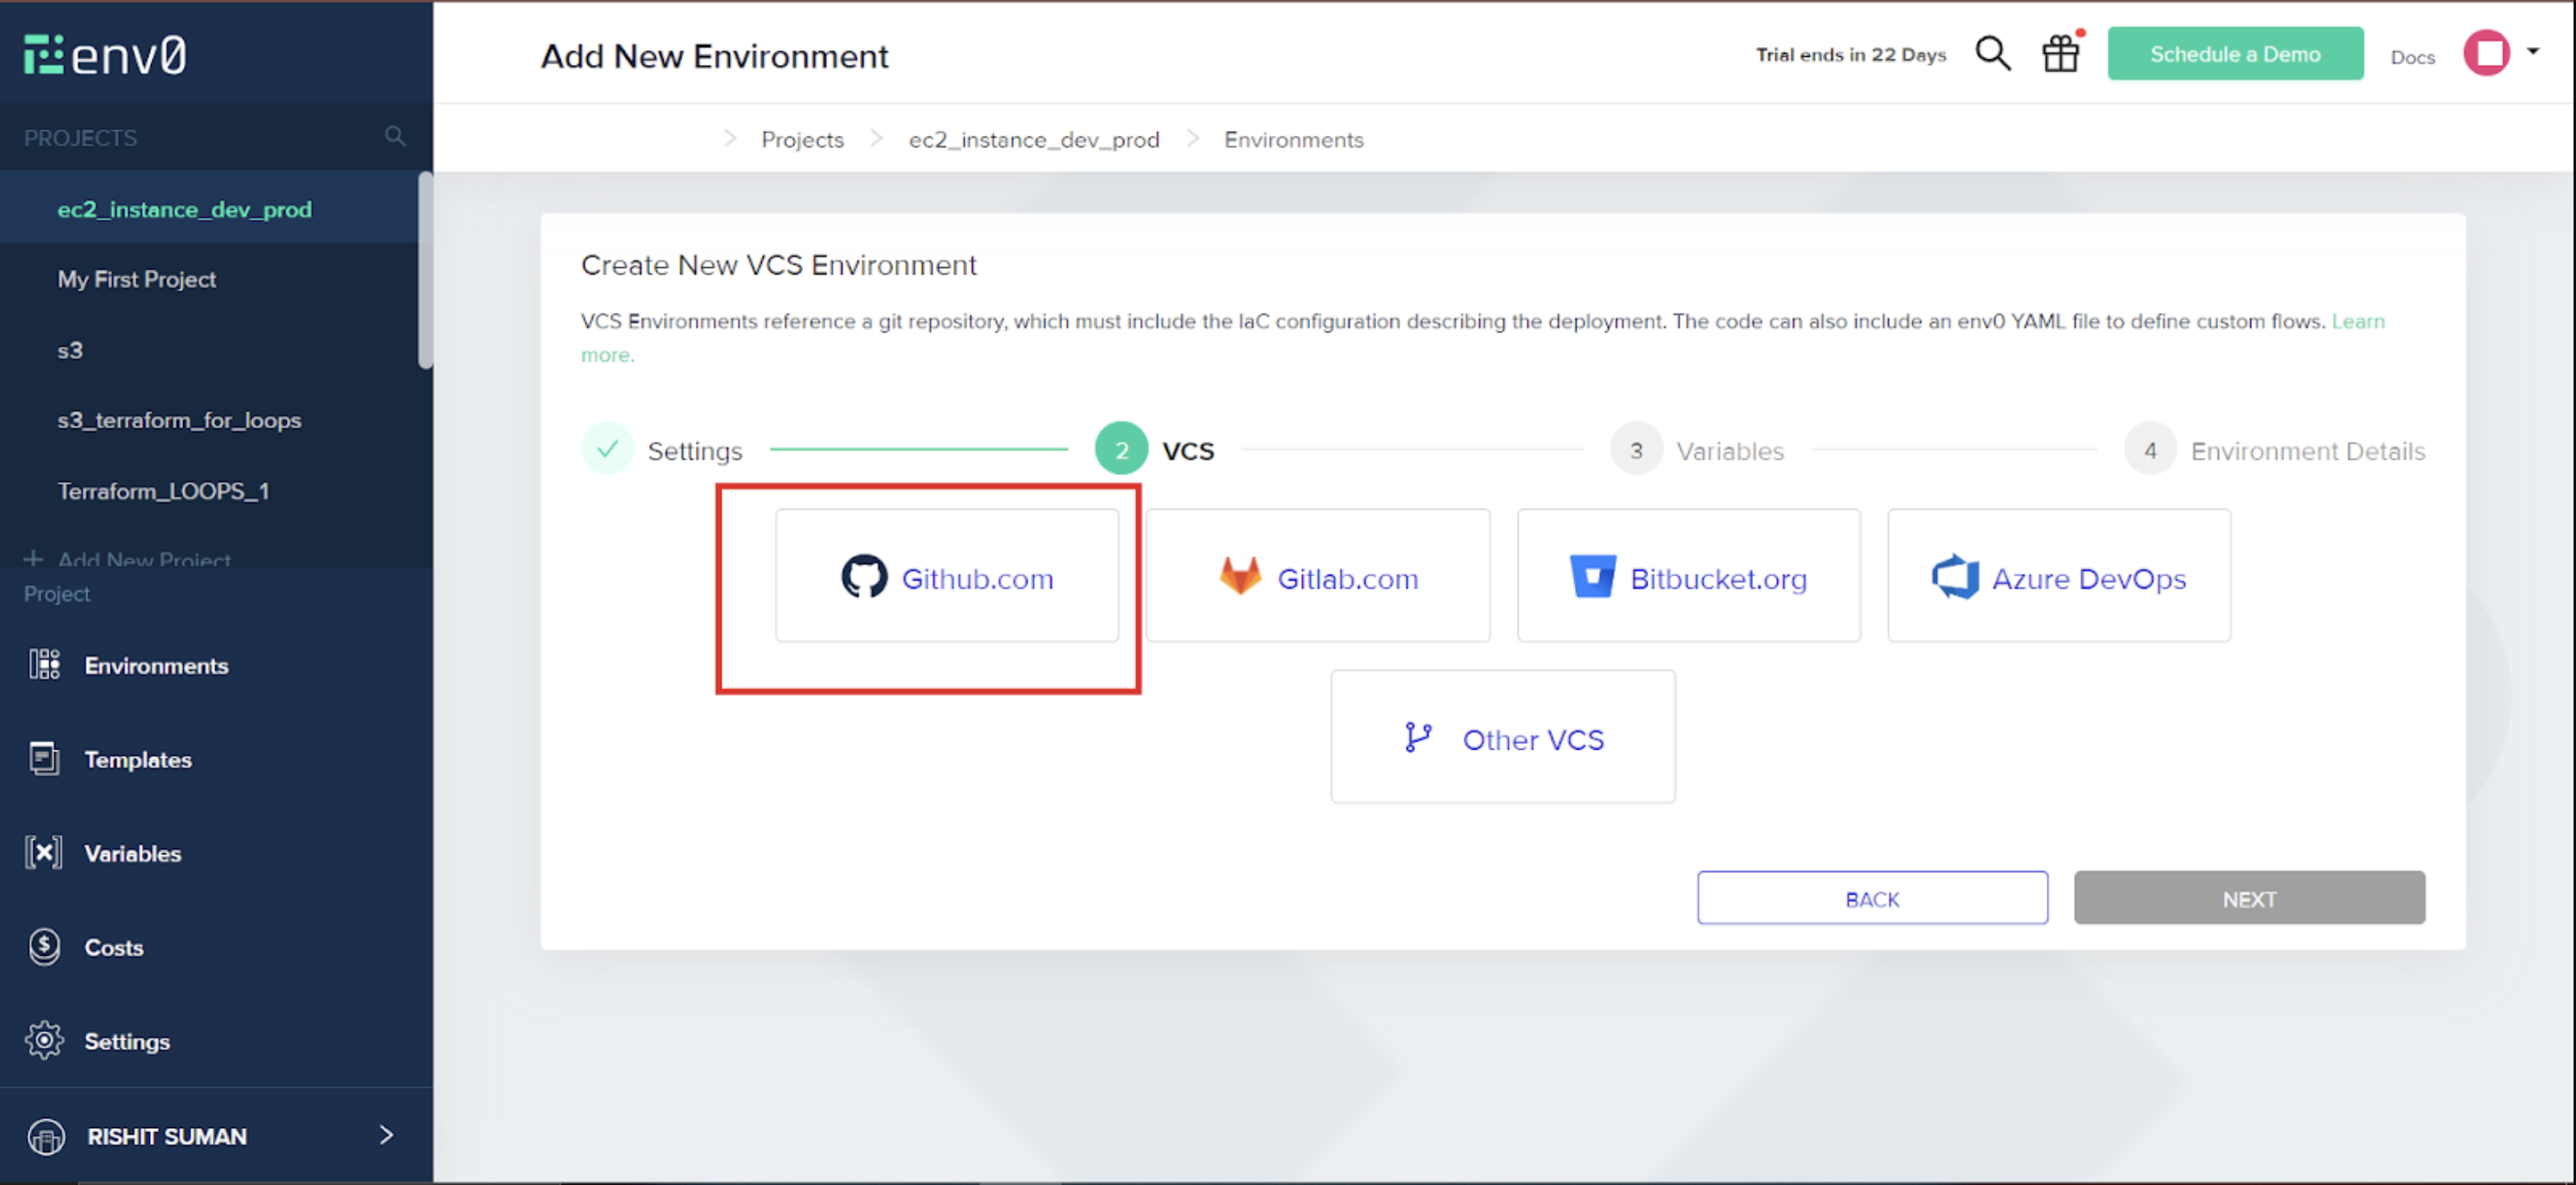The width and height of the screenshot is (2576, 1185).
Task: Open Templates in the sidebar menu
Action: 138,759
